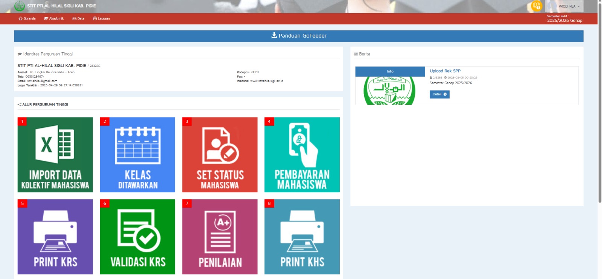Open the Validasi KRS tile
The image size is (602, 279).
pos(137,237)
